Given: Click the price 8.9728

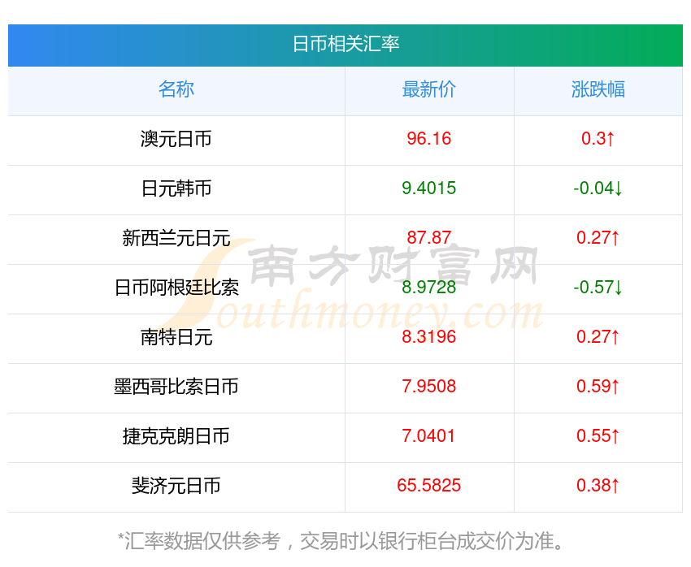Looking at the screenshot, I should (428, 288).
